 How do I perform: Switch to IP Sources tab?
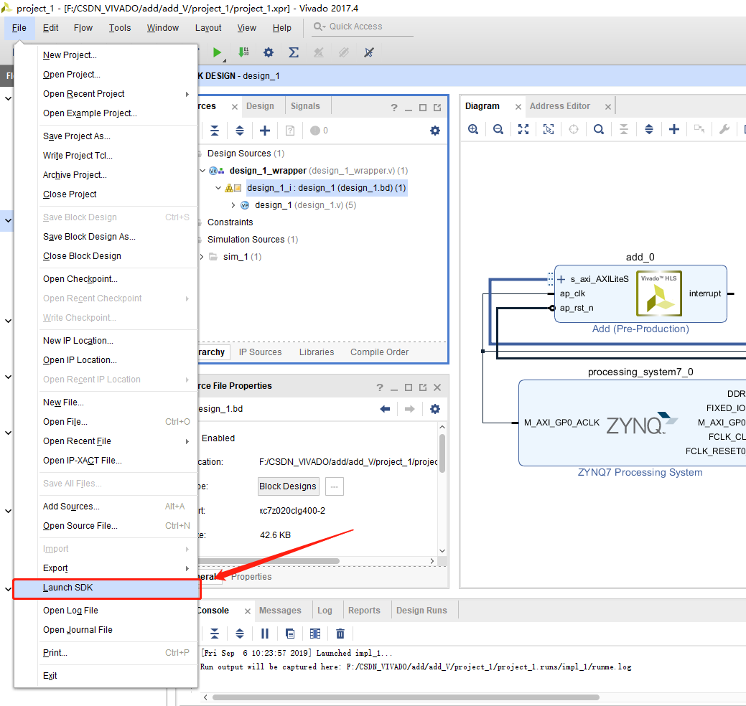(260, 352)
